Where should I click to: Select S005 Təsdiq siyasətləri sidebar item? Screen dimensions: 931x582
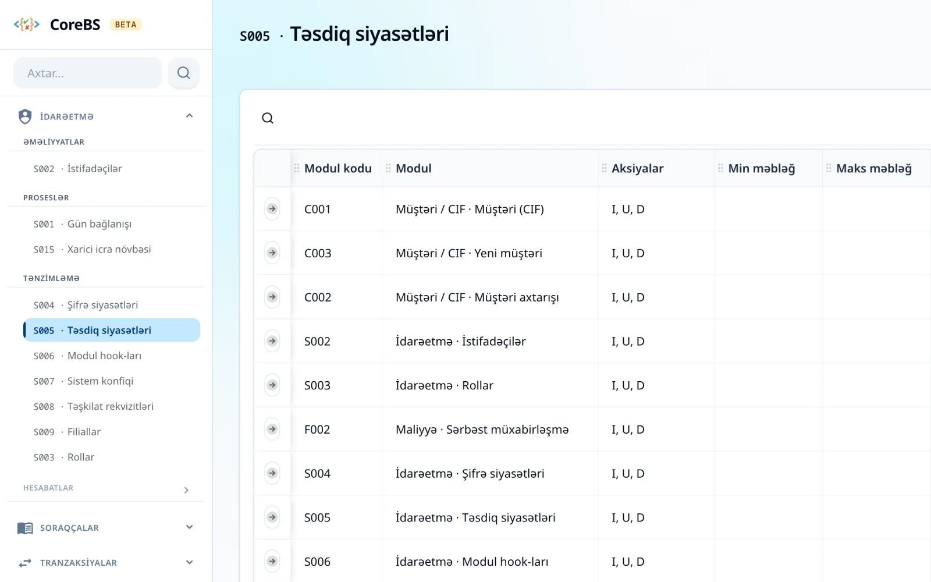(112, 330)
